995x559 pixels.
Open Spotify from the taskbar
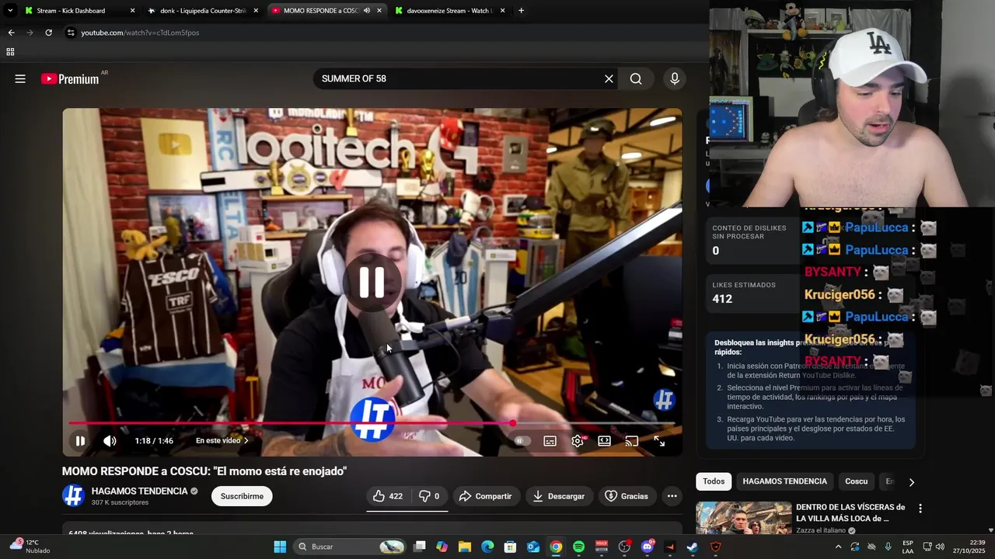[578, 547]
